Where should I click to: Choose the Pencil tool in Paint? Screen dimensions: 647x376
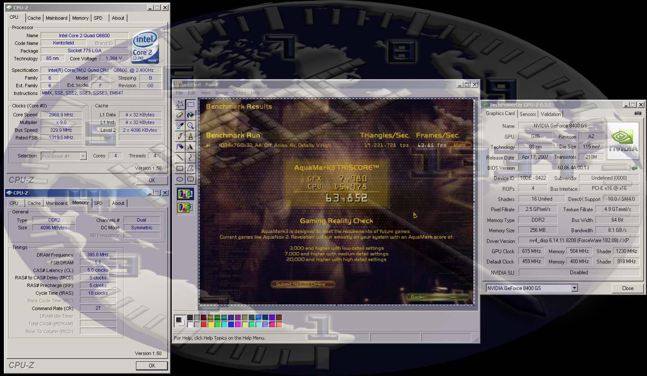[x=180, y=136]
